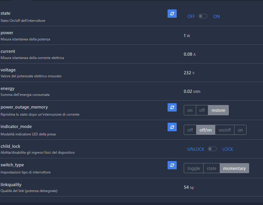Click the state refresh arrows icon

point(172,14)
